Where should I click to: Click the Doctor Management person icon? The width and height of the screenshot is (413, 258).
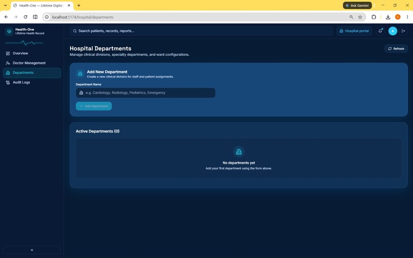(8, 63)
